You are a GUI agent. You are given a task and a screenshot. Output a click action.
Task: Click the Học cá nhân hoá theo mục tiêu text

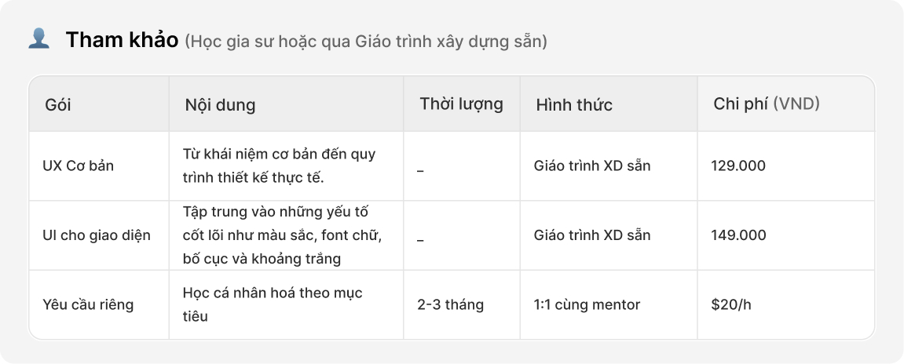point(273,304)
